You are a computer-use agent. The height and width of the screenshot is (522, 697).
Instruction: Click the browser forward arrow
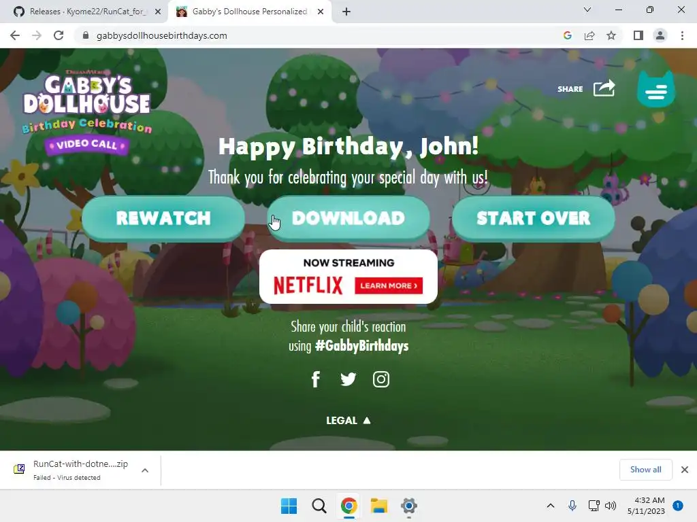[37, 35]
